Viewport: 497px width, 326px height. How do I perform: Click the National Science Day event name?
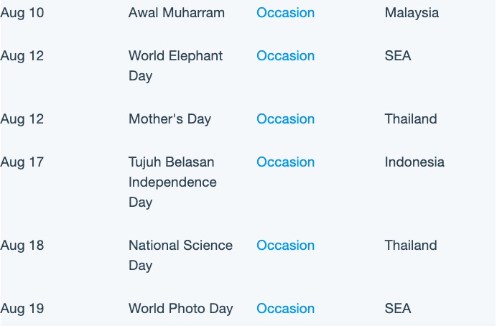point(180,256)
